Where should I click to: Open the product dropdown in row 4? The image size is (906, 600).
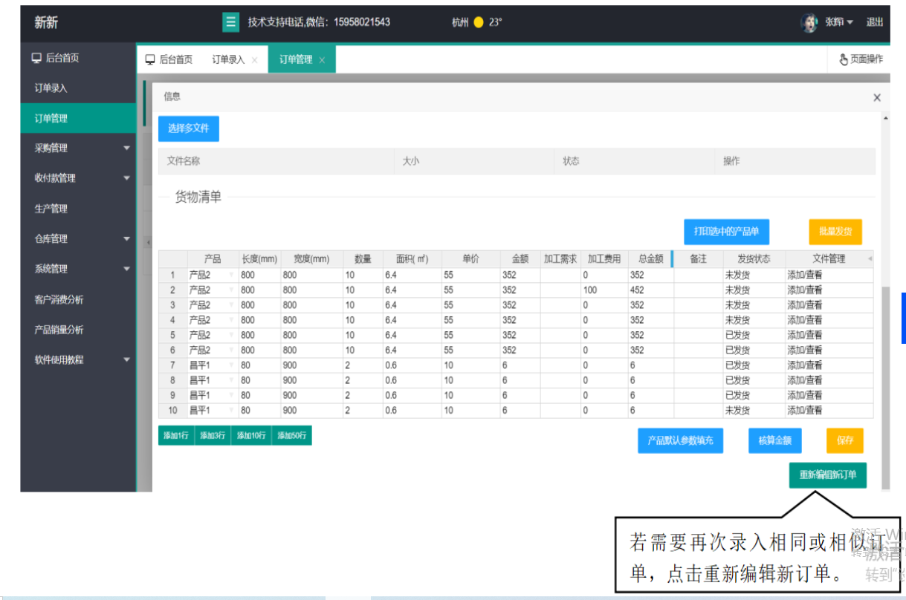(231, 320)
